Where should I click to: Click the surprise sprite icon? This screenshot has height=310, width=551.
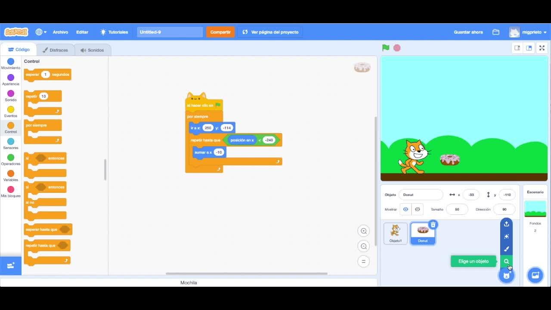click(506, 236)
